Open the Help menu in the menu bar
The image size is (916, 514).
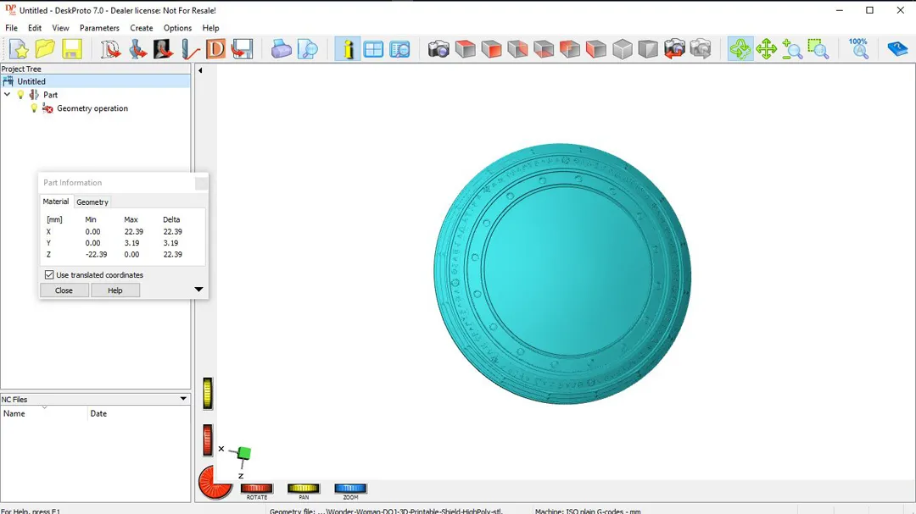pyautogui.click(x=210, y=28)
